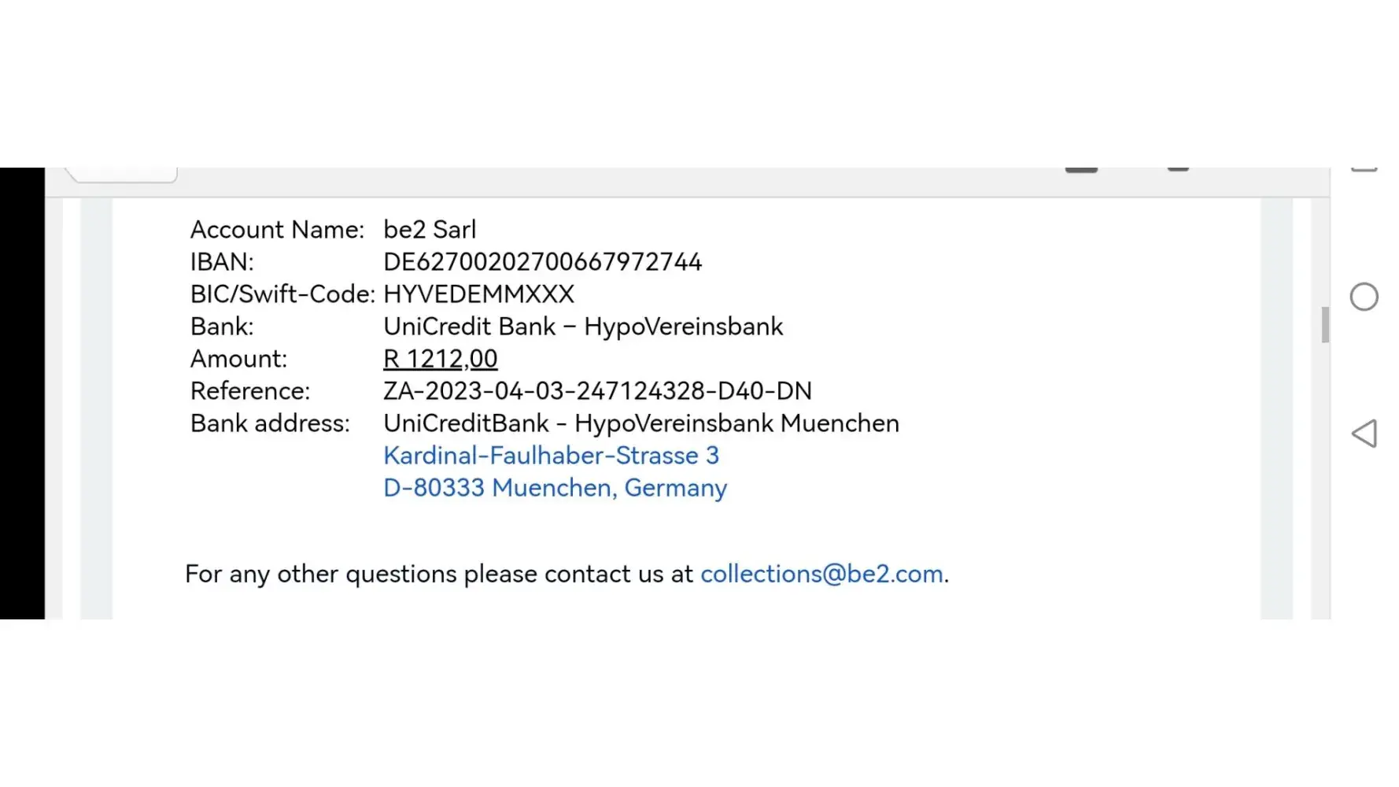Click the collections@be2.com email link
Viewport: 1399px width, 787px height.
point(821,574)
